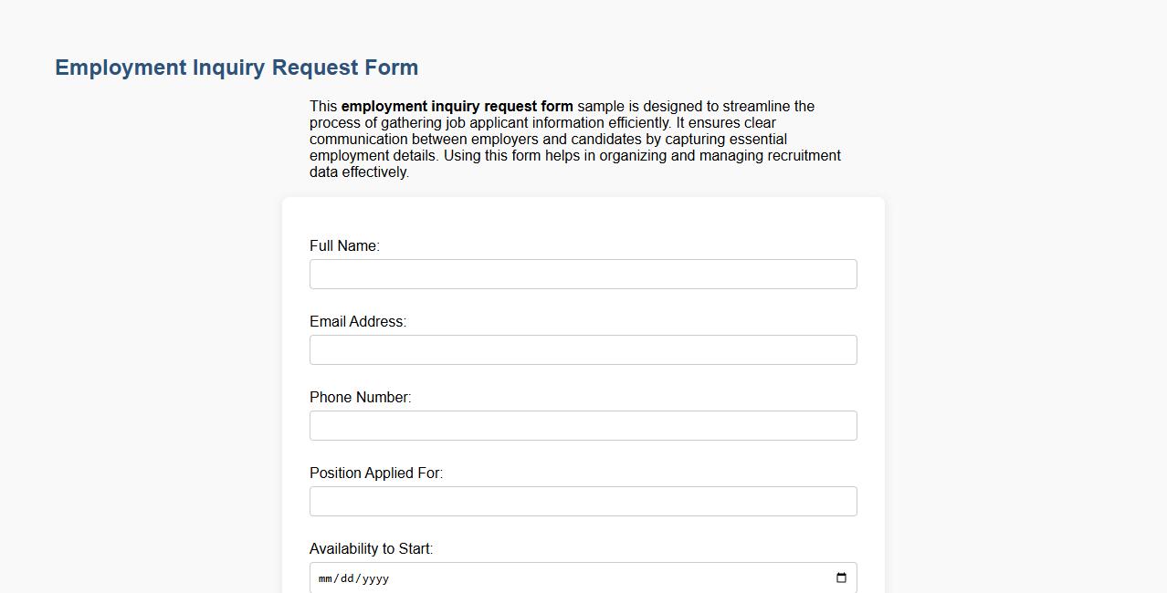Select the month segment of the date field
The width and height of the screenshot is (1167, 593).
click(325, 578)
